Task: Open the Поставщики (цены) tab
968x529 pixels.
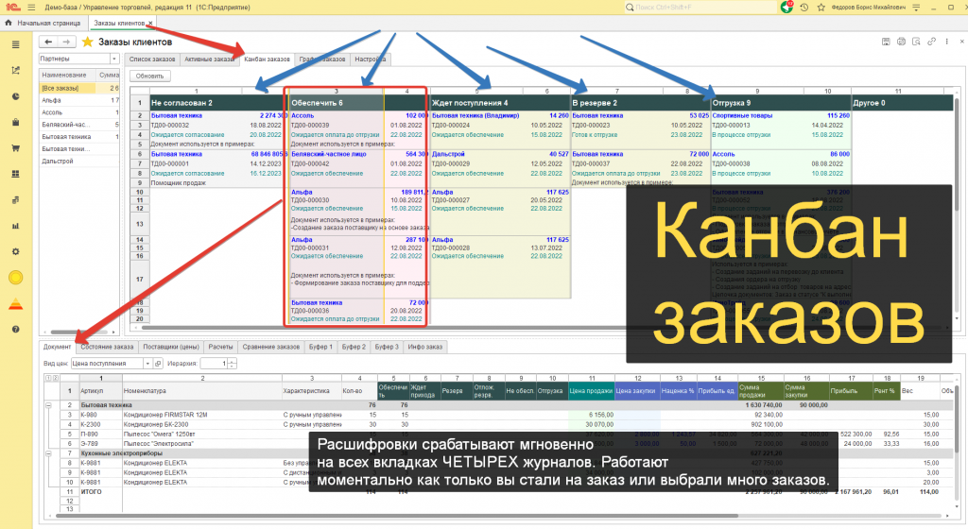Action: pos(171,347)
